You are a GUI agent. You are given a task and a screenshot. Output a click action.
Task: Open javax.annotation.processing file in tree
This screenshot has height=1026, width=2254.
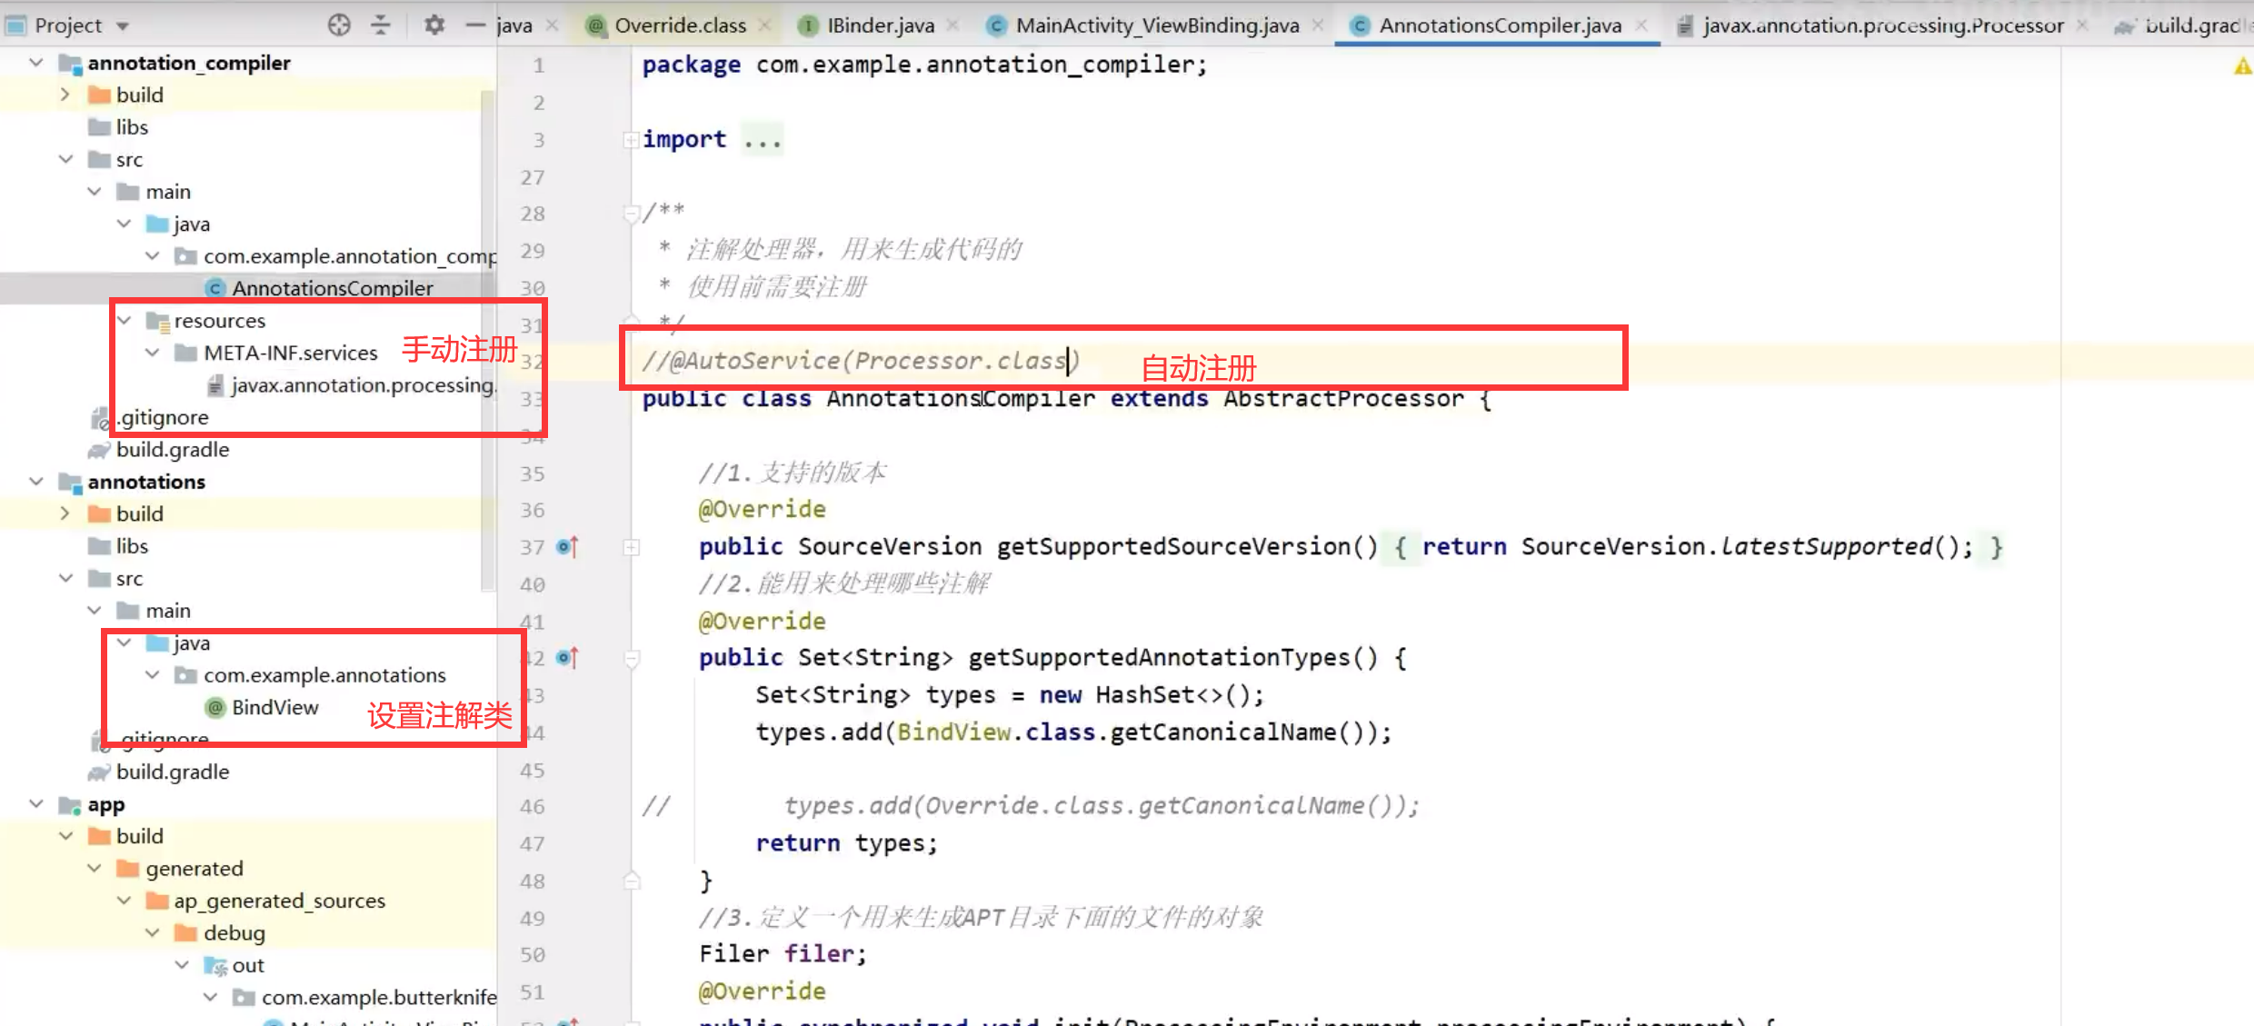364,385
